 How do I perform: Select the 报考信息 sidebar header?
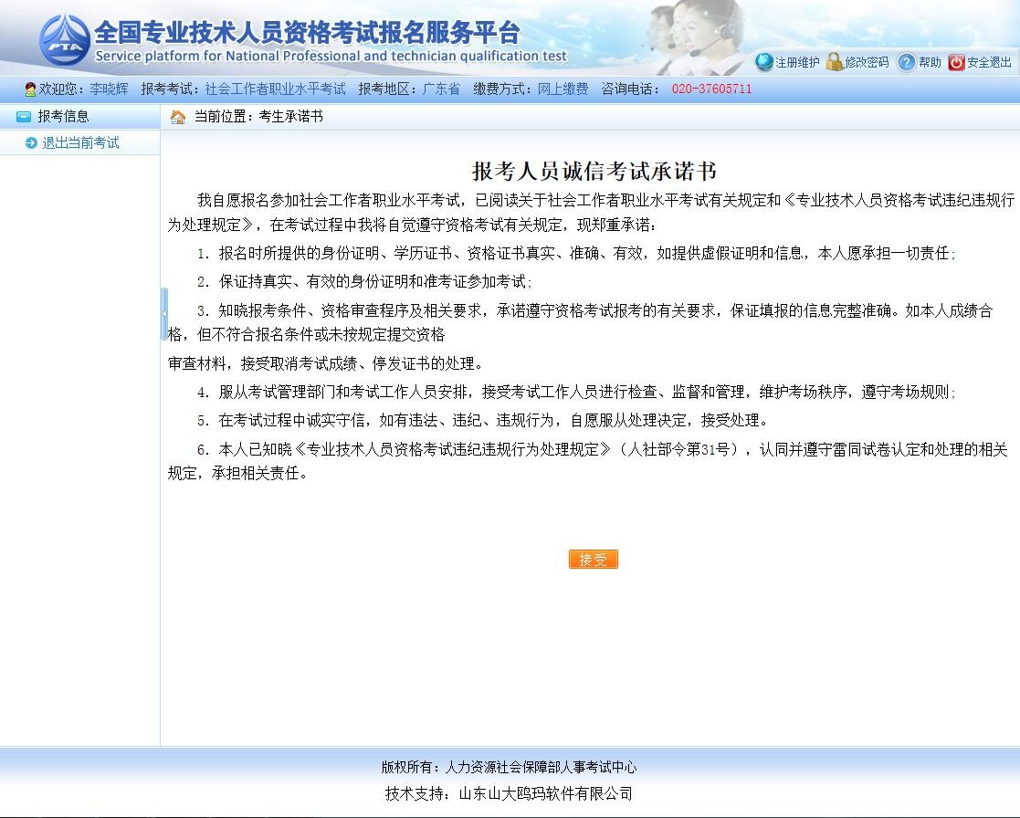80,116
